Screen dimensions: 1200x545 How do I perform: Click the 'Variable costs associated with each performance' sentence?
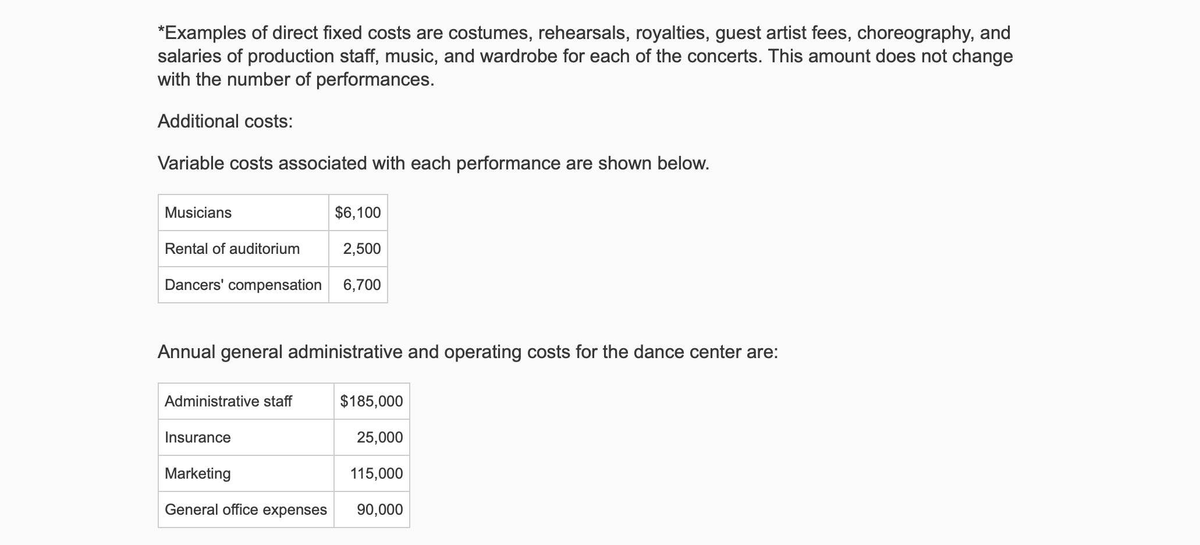coord(434,163)
